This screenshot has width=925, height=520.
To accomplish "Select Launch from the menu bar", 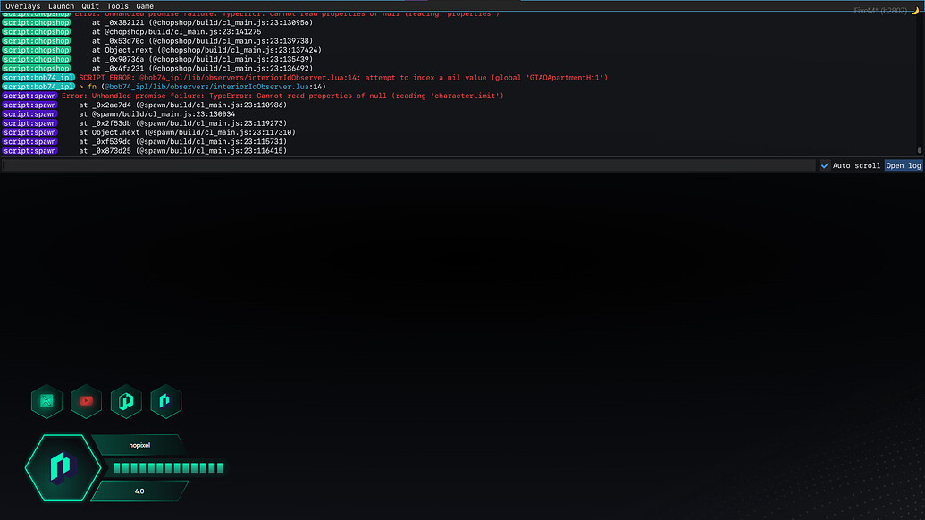I will 61,5.
